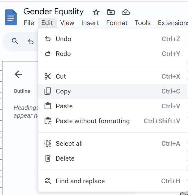This screenshot has height=195, width=188.
Task: Open the View menu
Action: point(67,23)
